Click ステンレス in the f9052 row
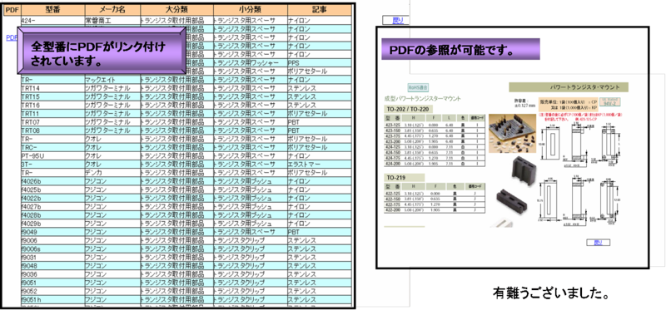 [x=320, y=292]
